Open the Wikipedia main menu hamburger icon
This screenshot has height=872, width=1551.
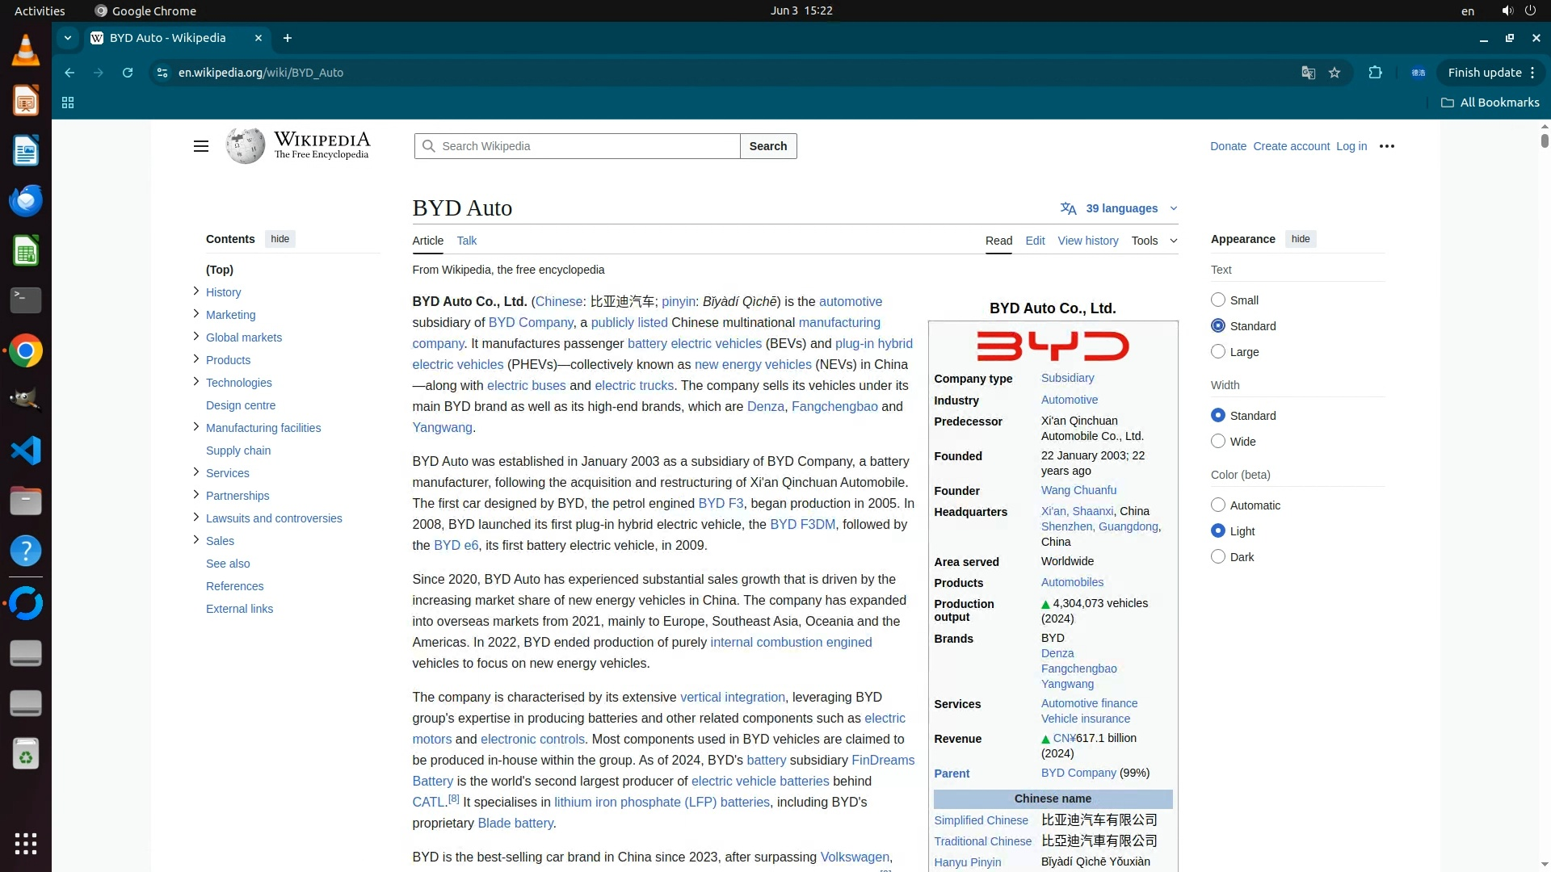[x=201, y=146]
